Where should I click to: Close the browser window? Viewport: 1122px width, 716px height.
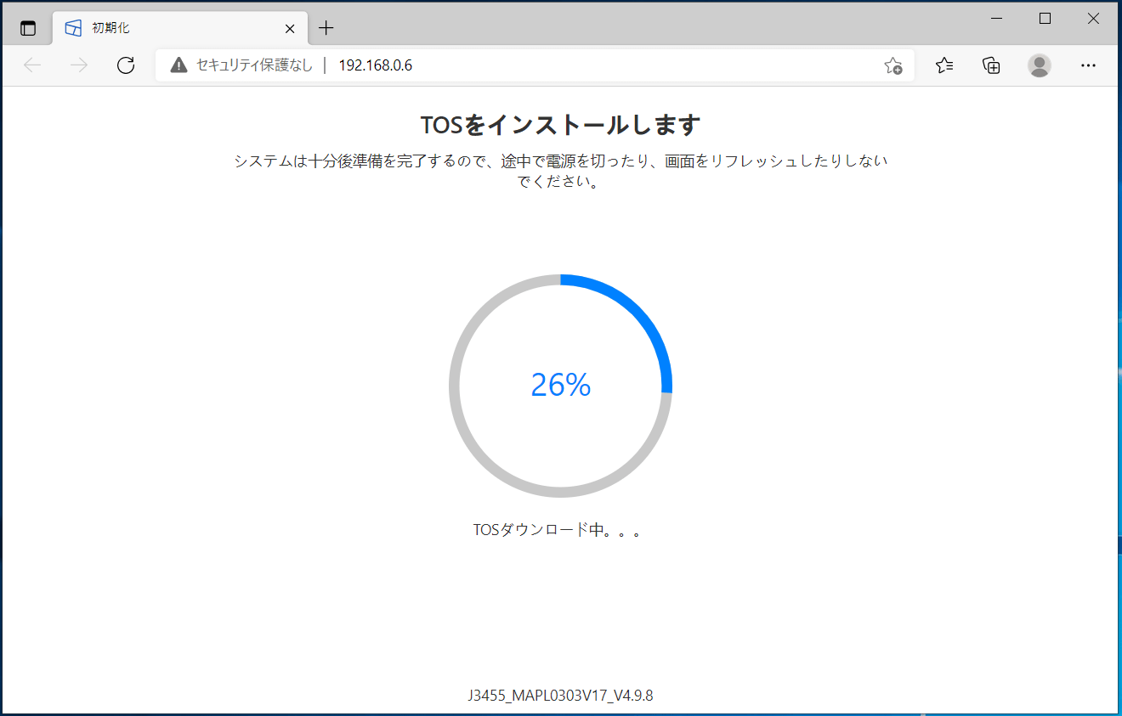click(1094, 19)
